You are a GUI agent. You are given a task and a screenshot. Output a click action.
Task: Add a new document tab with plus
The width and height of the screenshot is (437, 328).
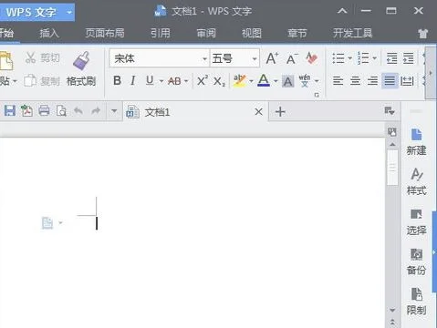point(280,112)
